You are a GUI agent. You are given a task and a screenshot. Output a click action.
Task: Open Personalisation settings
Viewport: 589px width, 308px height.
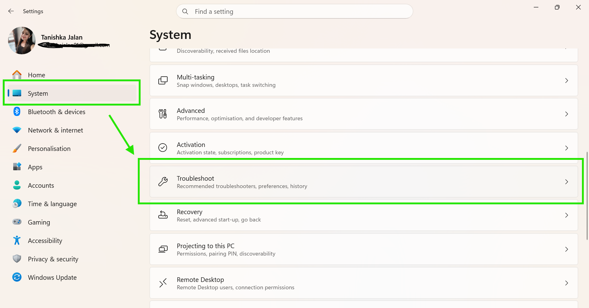click(72, 148)
